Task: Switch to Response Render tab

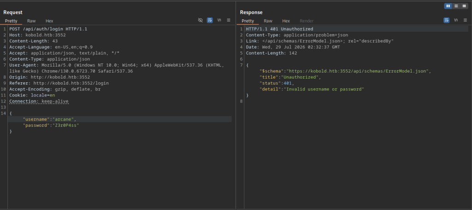Action: coord(307,21)
